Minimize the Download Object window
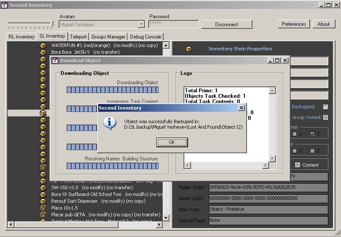The height and width of the screenshot is (237, 341). (270, 61)
